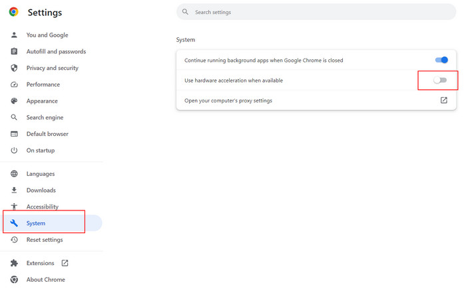Click the puzzle piece icon for Extensions
The width and height of the screenshot is (466, 293).
tap(14, 263)
